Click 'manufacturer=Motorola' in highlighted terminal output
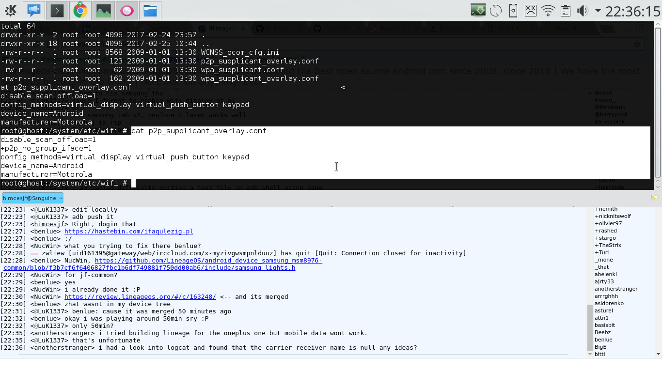Viewport: 662px width, 372px height. coord(46,174)
